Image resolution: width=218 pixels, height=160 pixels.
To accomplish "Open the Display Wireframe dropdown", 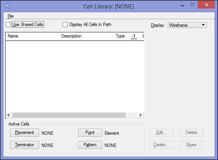I will point(187,25).
